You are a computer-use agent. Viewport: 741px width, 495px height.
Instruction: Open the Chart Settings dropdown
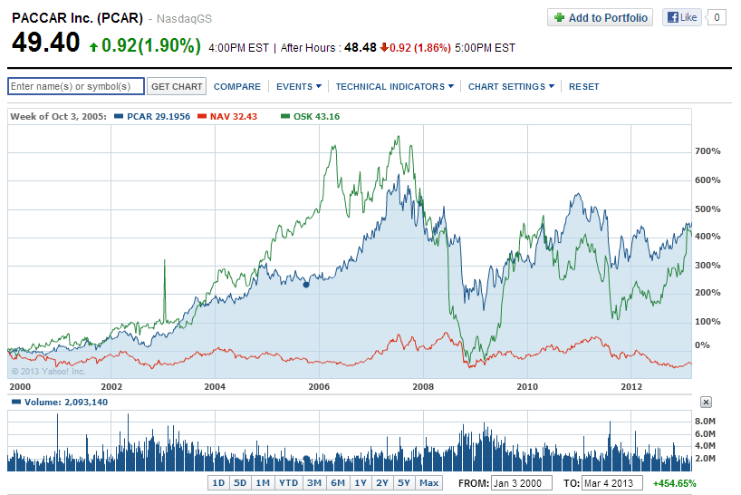click(x=511, y=86)
